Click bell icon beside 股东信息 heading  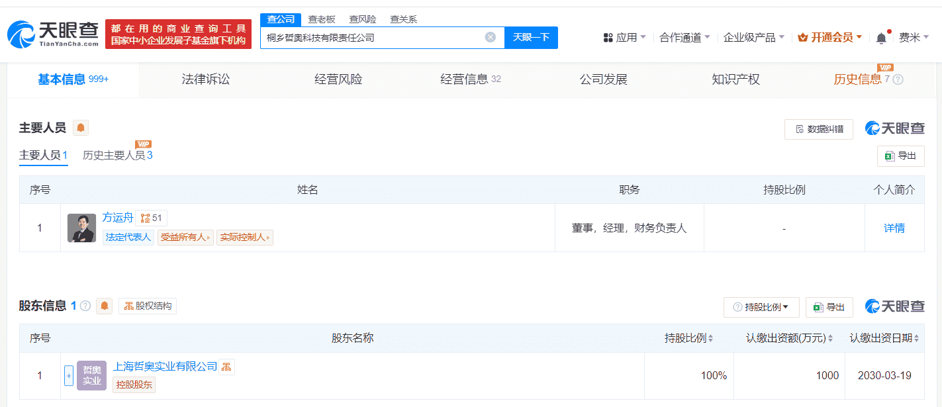104,306
